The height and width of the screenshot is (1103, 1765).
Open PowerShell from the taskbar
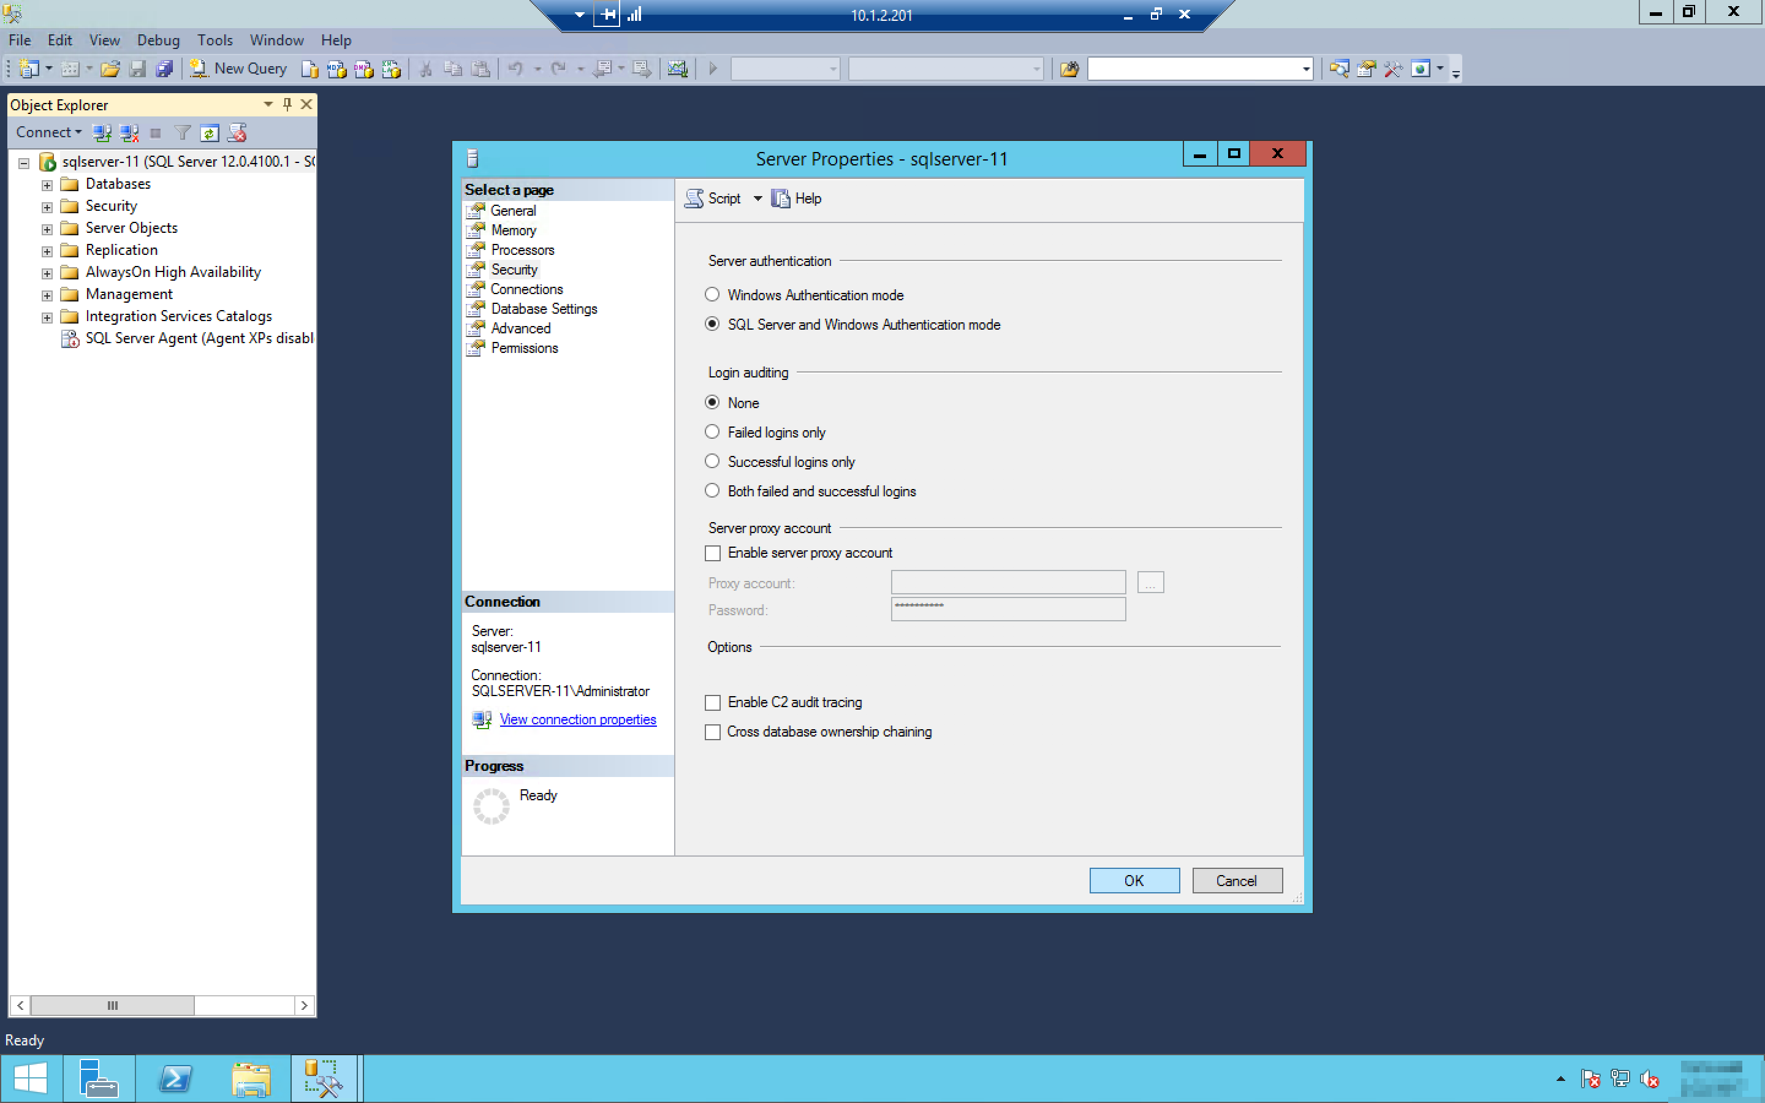coord(175,1079)
